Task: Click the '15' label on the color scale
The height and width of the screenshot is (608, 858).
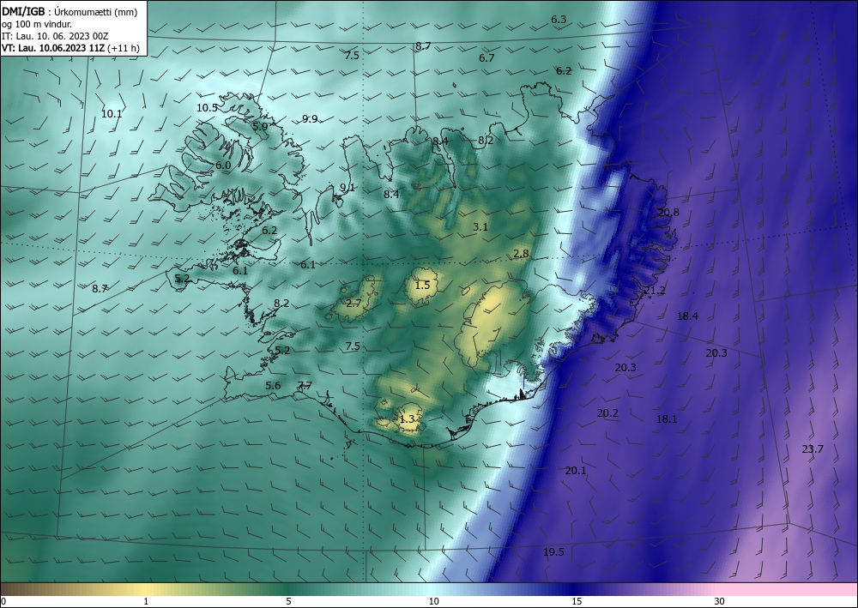Action: tap(577, 602)
